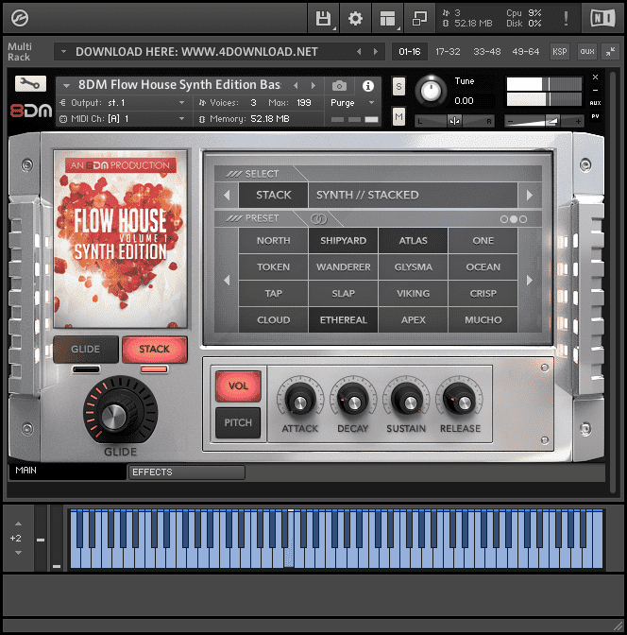The image size is (627, 635).
Task: Click right arrow in SELECT row
Action: click(x=530, y=196)
